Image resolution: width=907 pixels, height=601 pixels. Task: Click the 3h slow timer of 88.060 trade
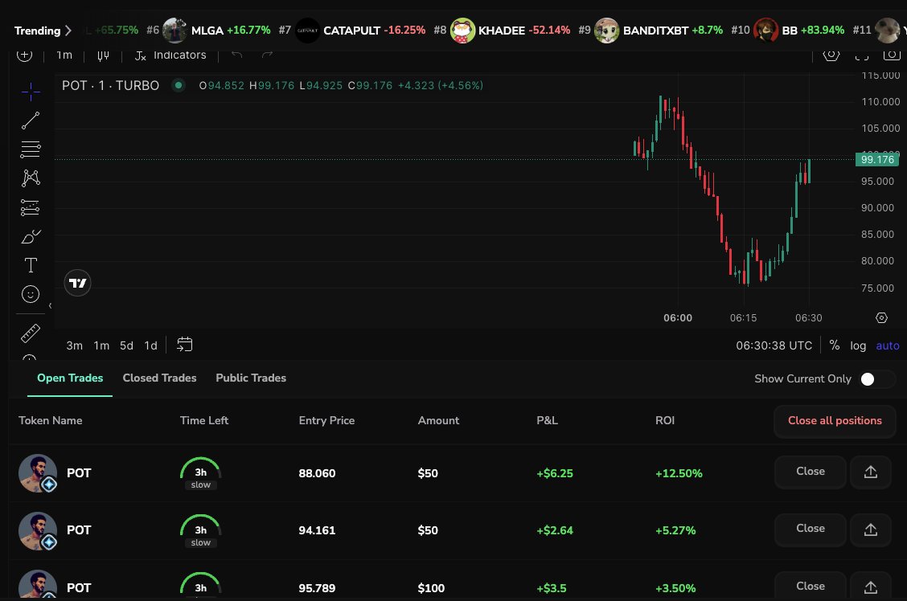(x=201, y=473)
